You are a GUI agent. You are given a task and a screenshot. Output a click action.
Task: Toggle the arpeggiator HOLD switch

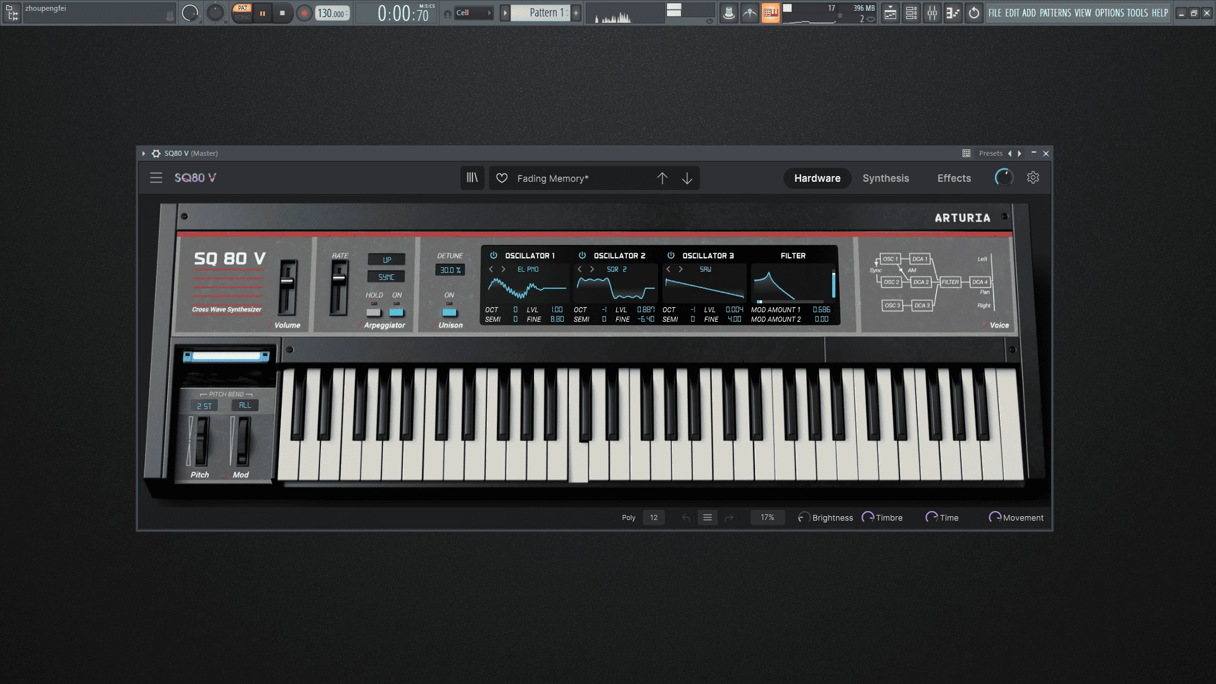click(x=374, y=312)
